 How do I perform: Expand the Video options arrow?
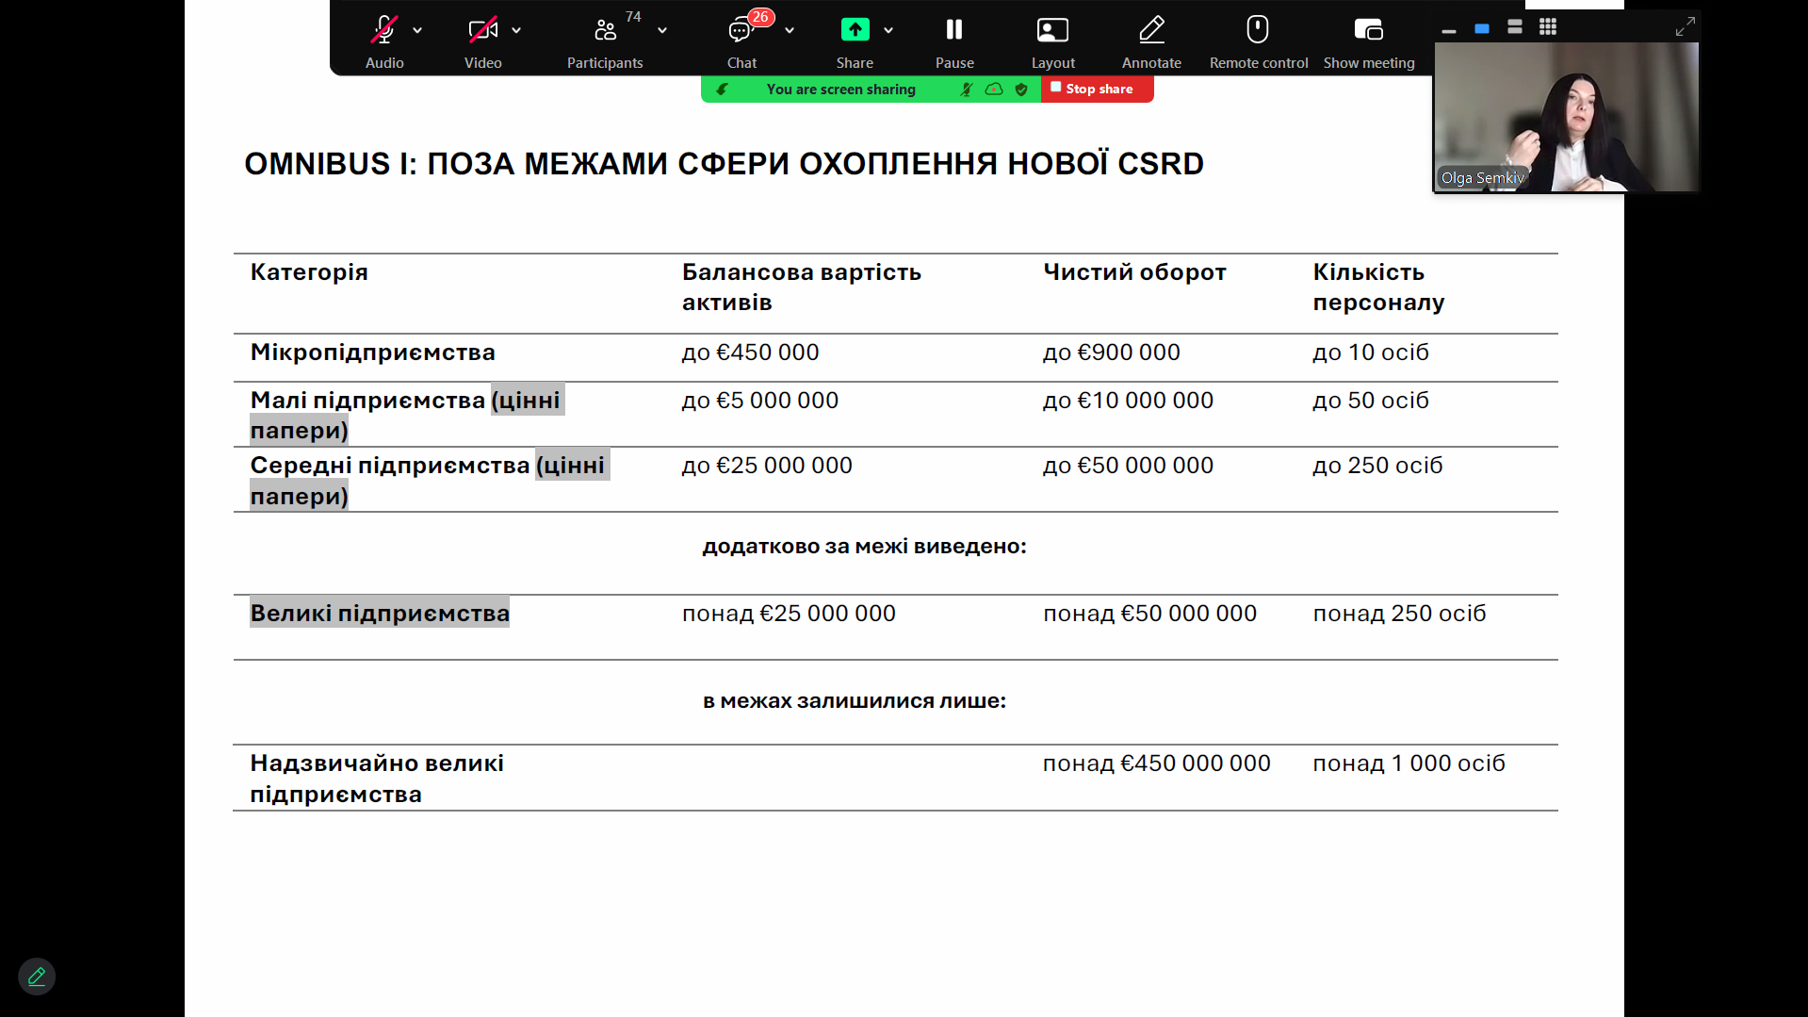pos(516,31)
